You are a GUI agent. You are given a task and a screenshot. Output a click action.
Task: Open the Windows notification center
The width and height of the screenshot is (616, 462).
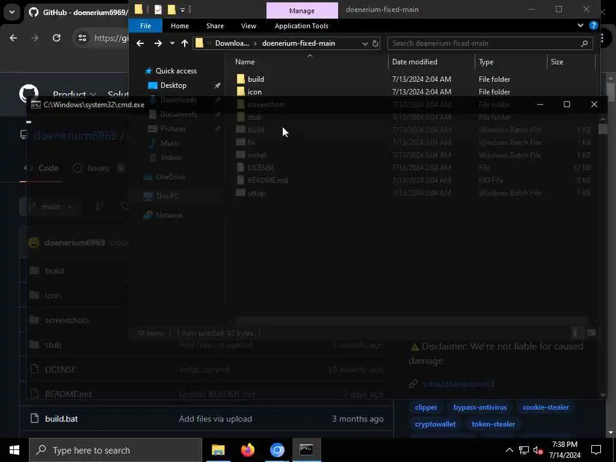click(x=596, y=450)
